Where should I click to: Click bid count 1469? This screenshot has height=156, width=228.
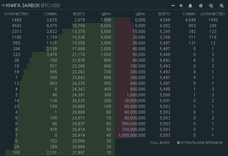17,20
